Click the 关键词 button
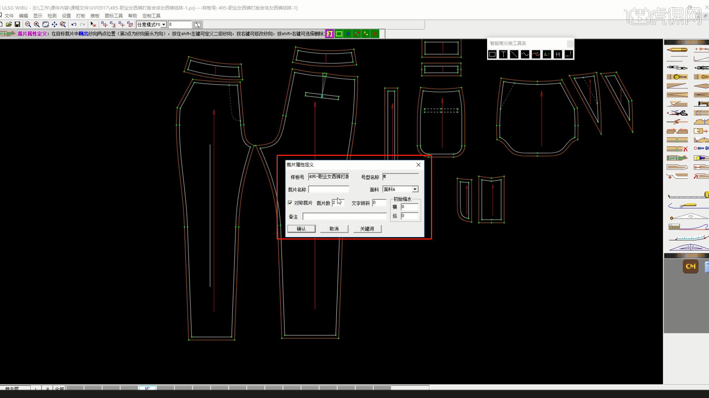Image resolution: width=709 pixels, height=398 pixels. [367, 229]
